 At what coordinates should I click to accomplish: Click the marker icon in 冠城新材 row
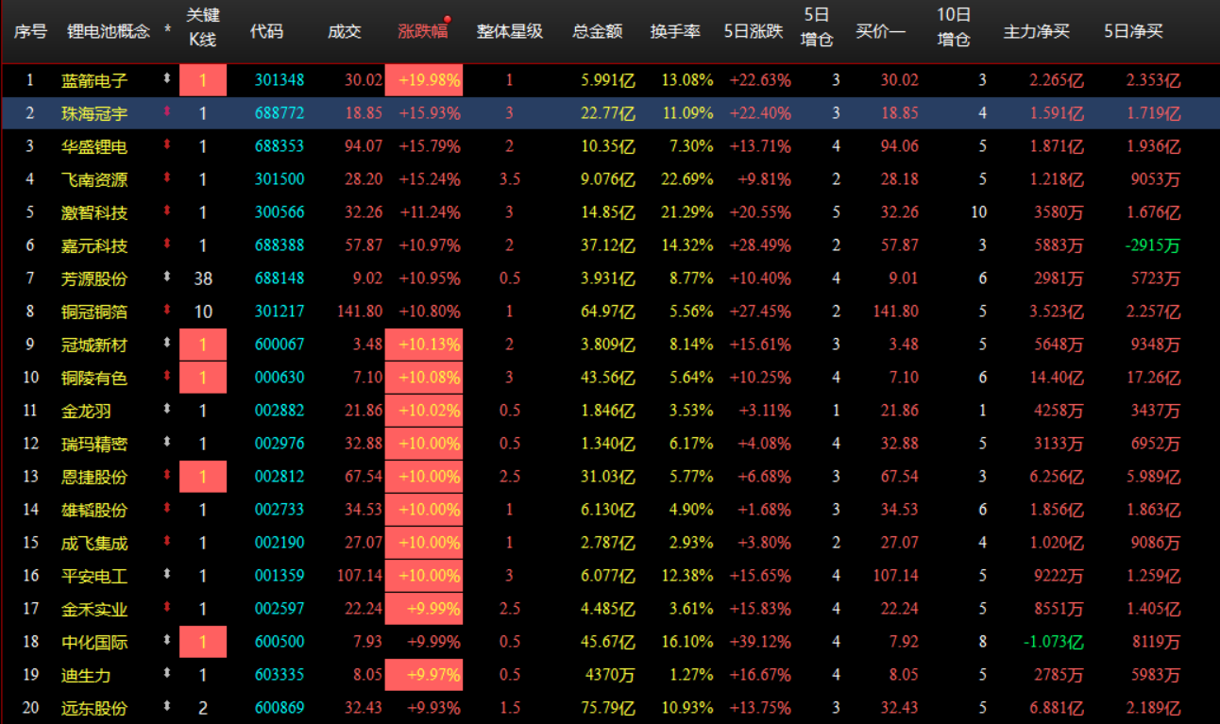pyautogui.click(x=167, y=344)
